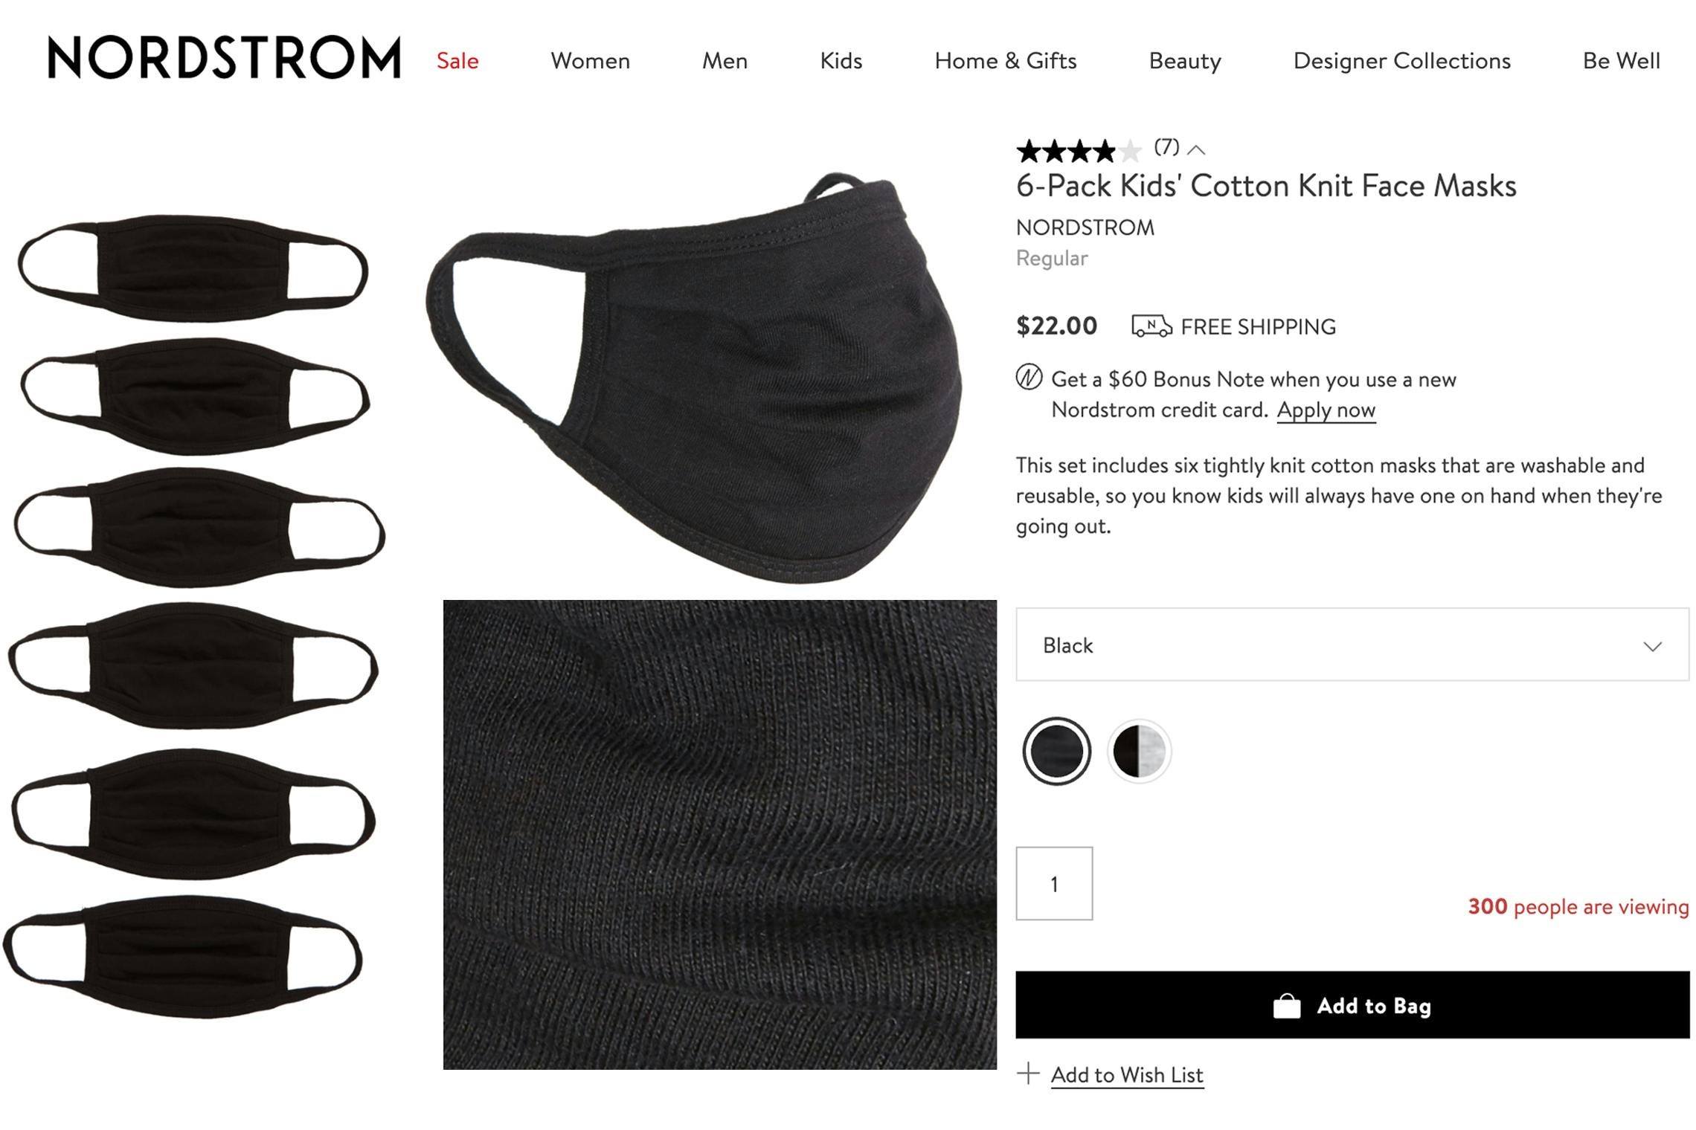
Task: Click the dropdown arrow in the color selector
Action: (1652, 646)
